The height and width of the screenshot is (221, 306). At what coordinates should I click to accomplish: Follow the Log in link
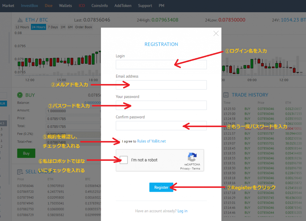(182, 211)
